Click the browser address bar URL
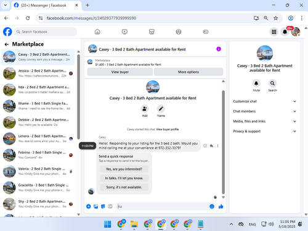The image size is (308, 231). click(x=91, y=18)
